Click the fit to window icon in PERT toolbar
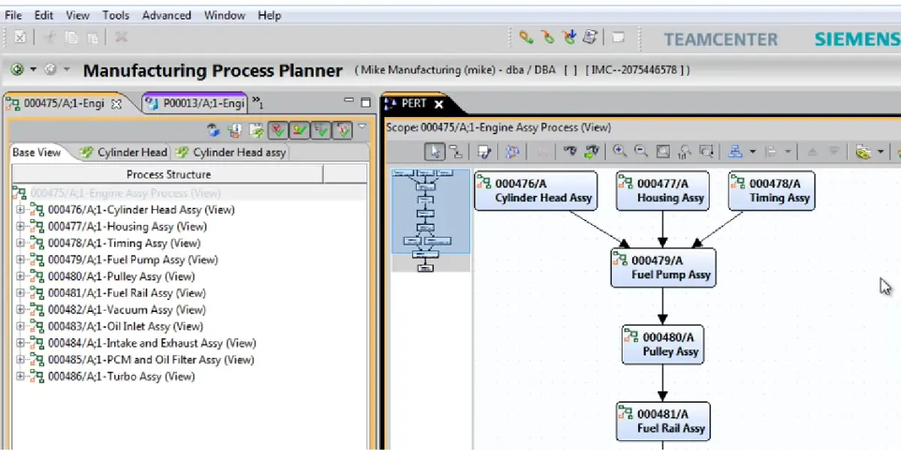This screenshot has width=901, height=450. tap(663, 151)
